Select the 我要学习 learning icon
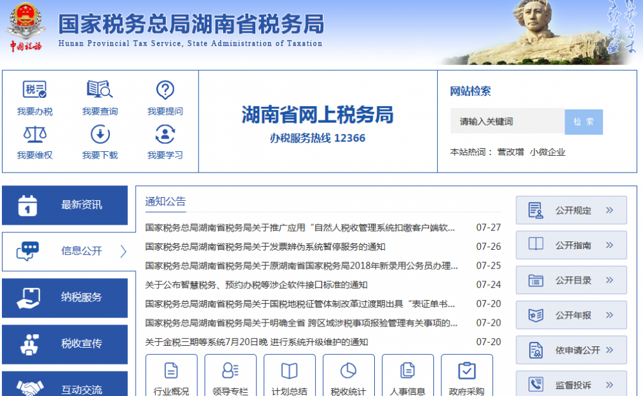The width and height of the screenshot is (643, 396). [165, 134]
